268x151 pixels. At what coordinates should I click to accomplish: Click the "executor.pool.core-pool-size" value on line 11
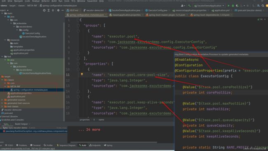tap(137, 75)
